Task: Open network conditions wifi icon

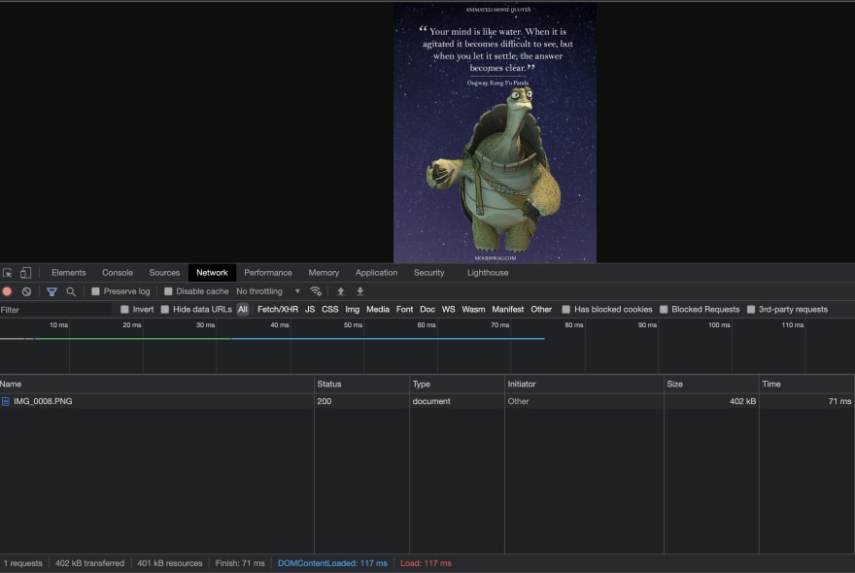Action: click(315, 291)
